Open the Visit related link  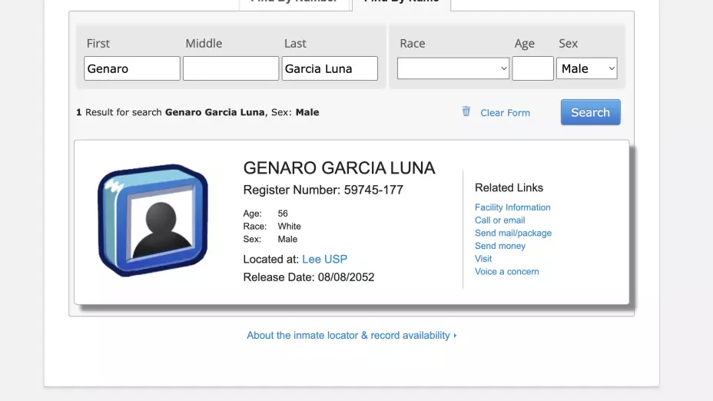[483, 259]
